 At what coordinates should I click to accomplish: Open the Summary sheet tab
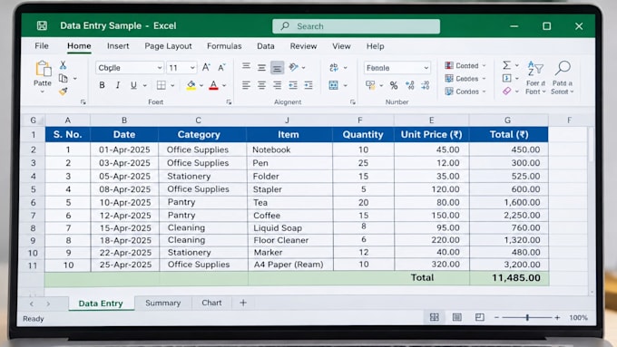[163, 303]
